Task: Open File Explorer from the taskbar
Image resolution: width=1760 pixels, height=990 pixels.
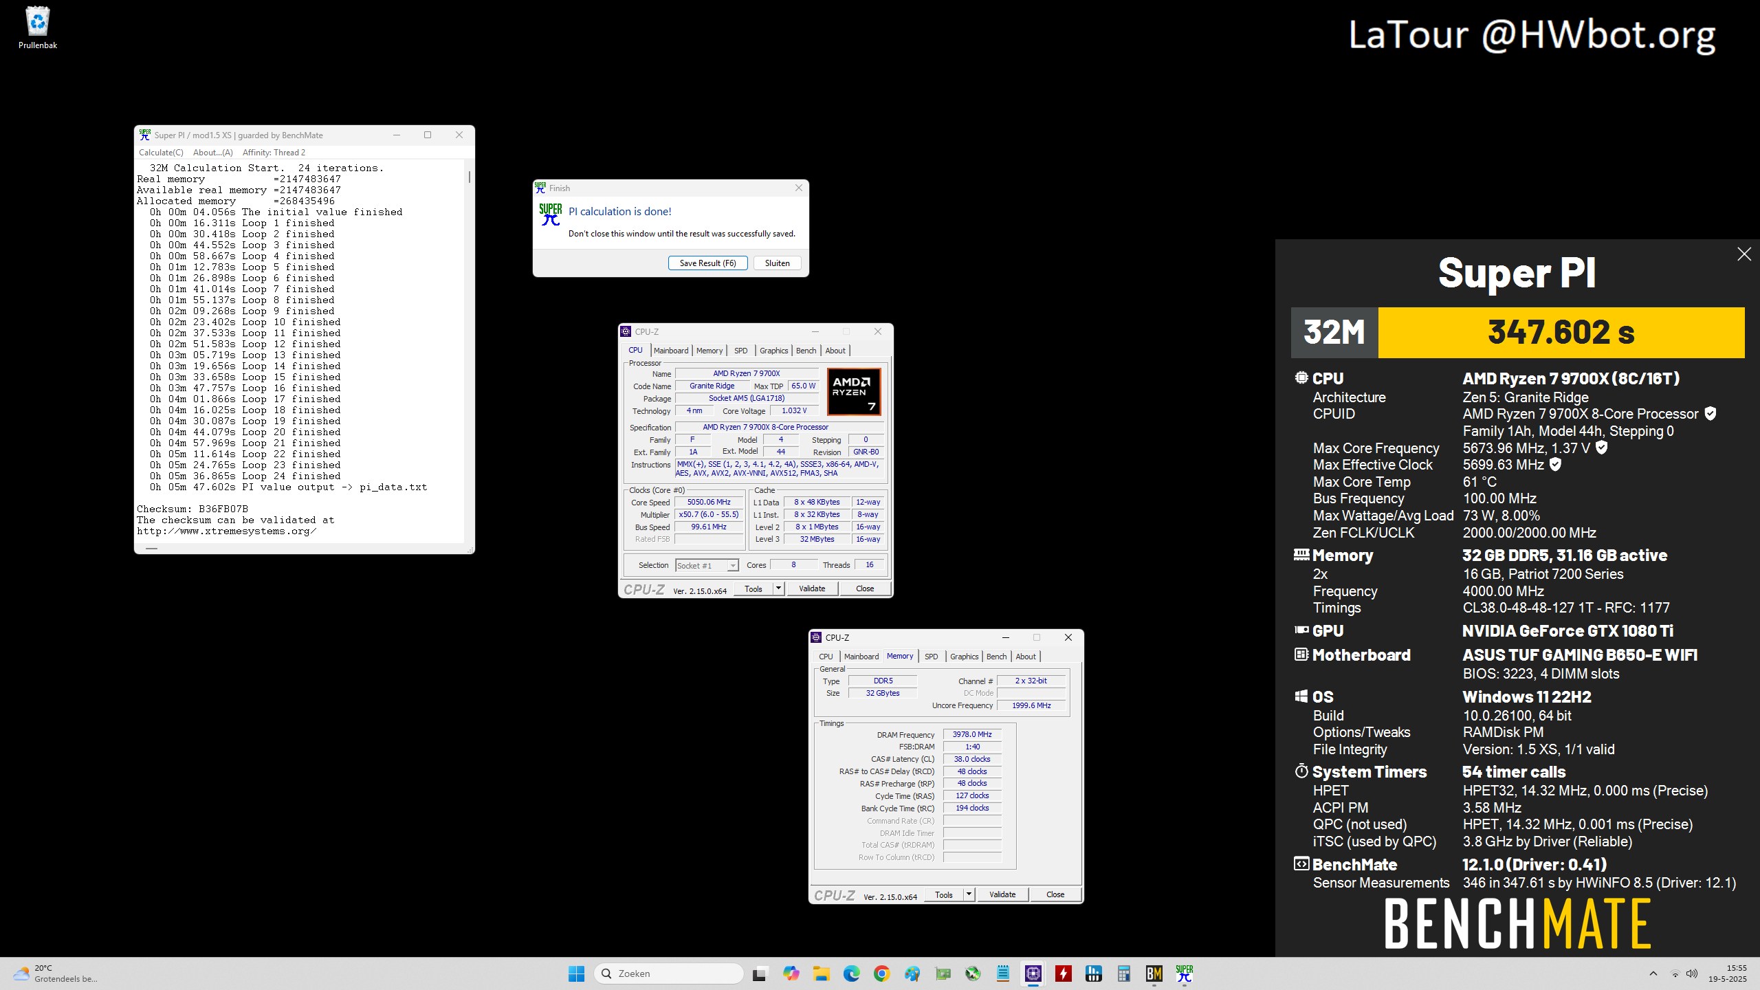Action: point(821,973)
